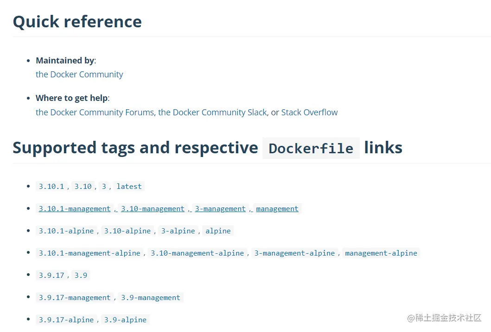
Task: Select the Quick reference heading
Action: coord(77,22)
